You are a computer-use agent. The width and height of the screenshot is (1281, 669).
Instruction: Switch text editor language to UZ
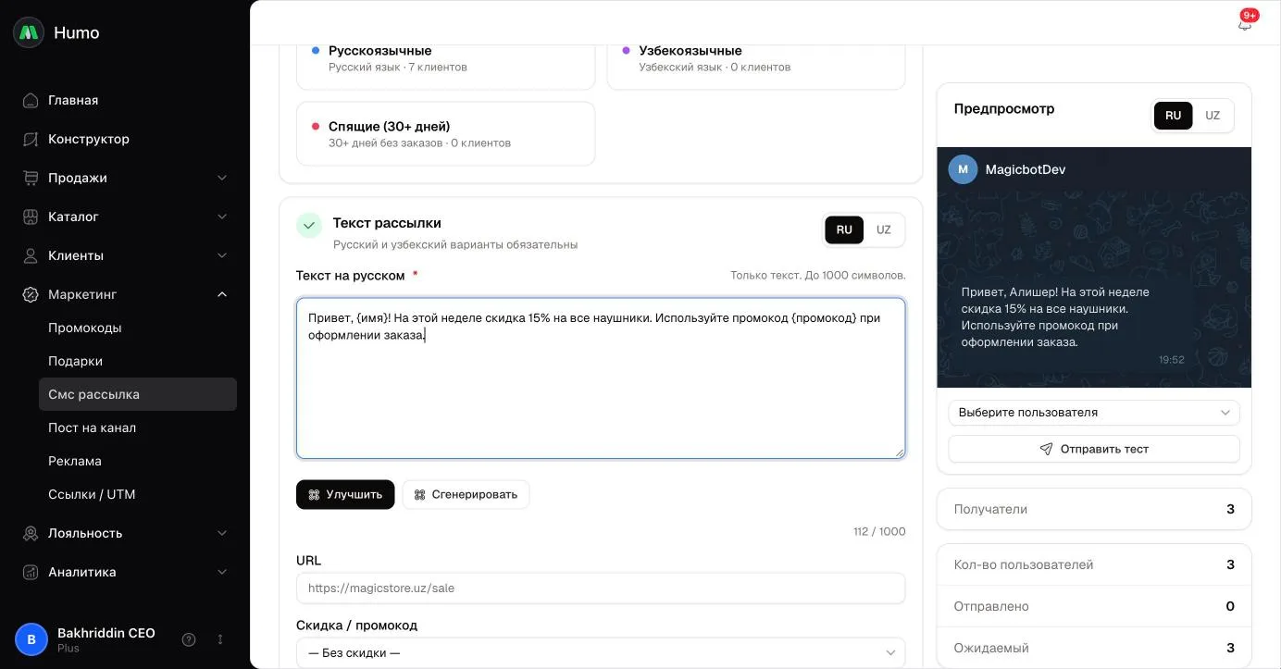(884, 229)
